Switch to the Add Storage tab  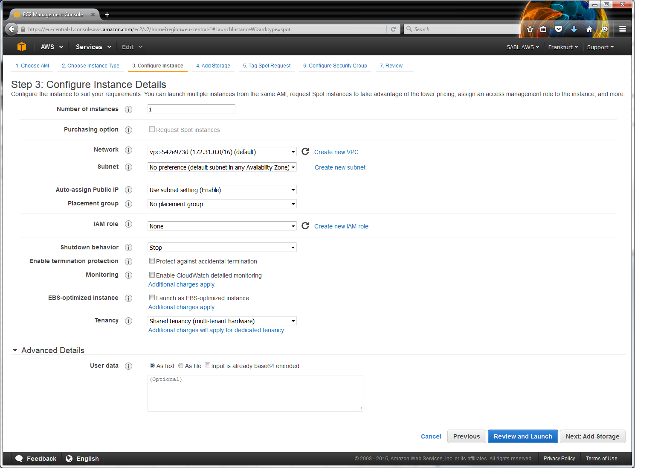click(x=213, y=65)
